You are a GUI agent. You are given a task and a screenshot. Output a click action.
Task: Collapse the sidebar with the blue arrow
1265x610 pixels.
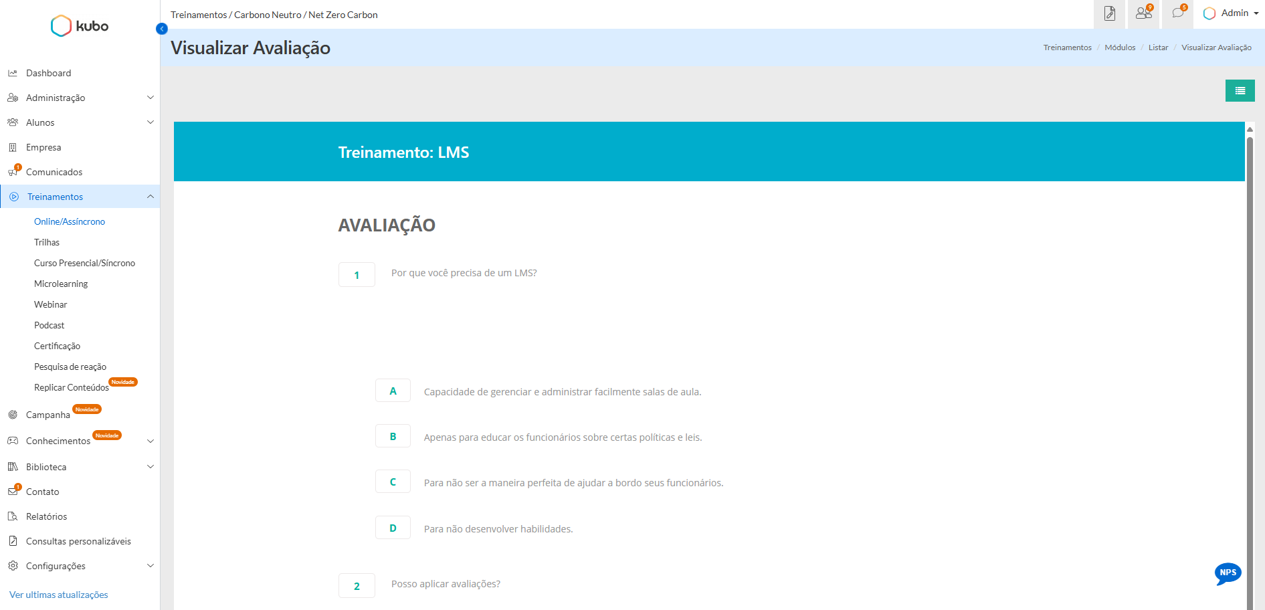(161, 29)
